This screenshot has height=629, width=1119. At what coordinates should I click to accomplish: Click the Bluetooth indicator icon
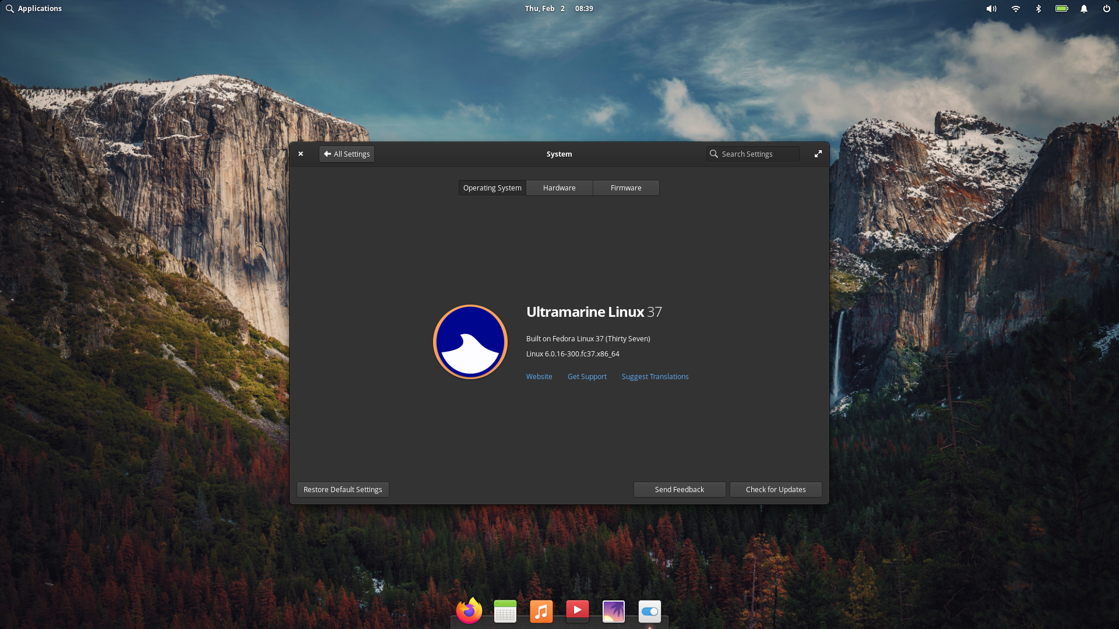1038,9
